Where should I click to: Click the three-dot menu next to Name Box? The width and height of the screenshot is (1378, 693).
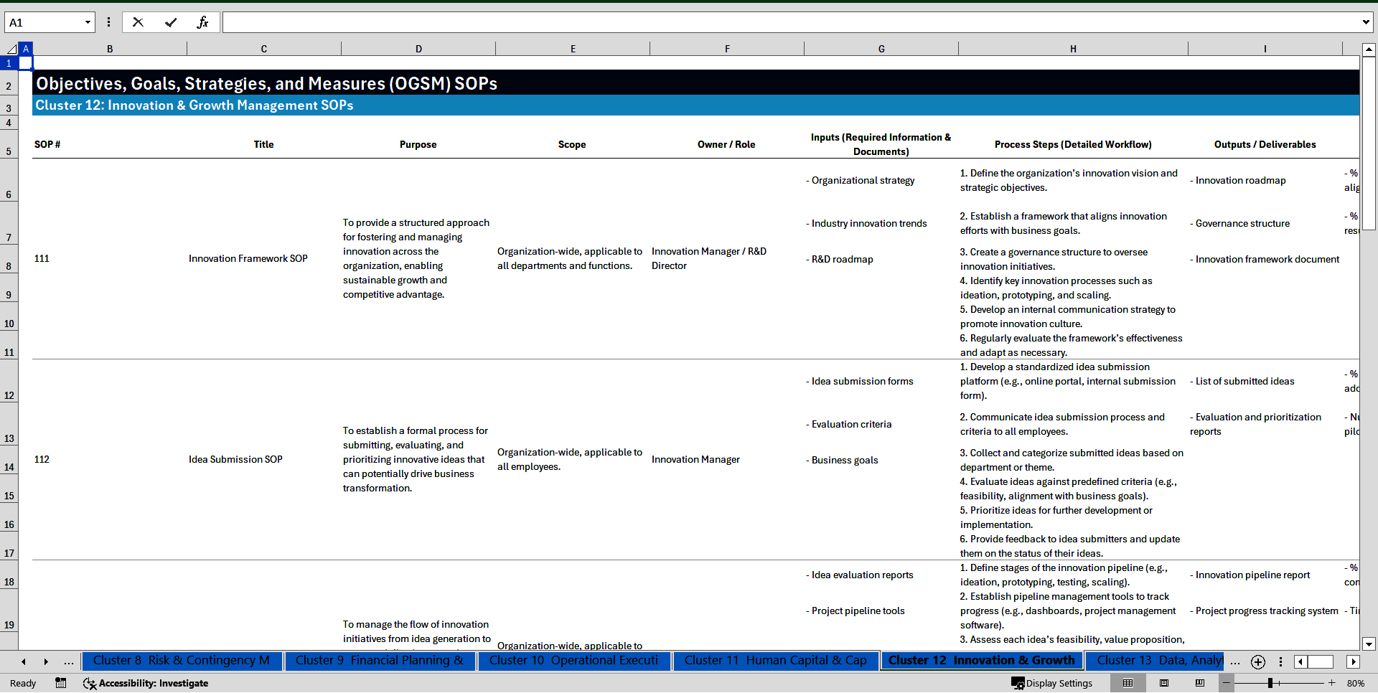pyautogui.click(x=108, y=22)
